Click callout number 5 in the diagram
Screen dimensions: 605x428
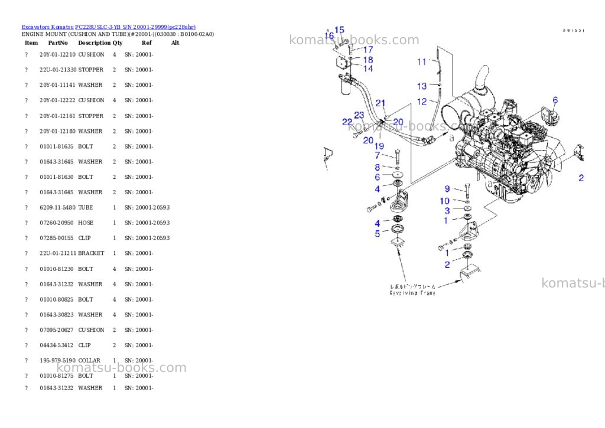point(378,234)
